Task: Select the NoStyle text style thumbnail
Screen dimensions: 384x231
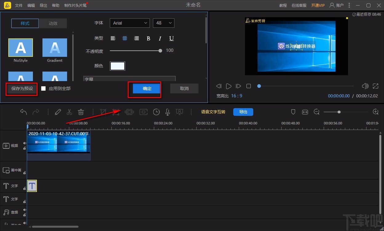Action: point(21,48)
